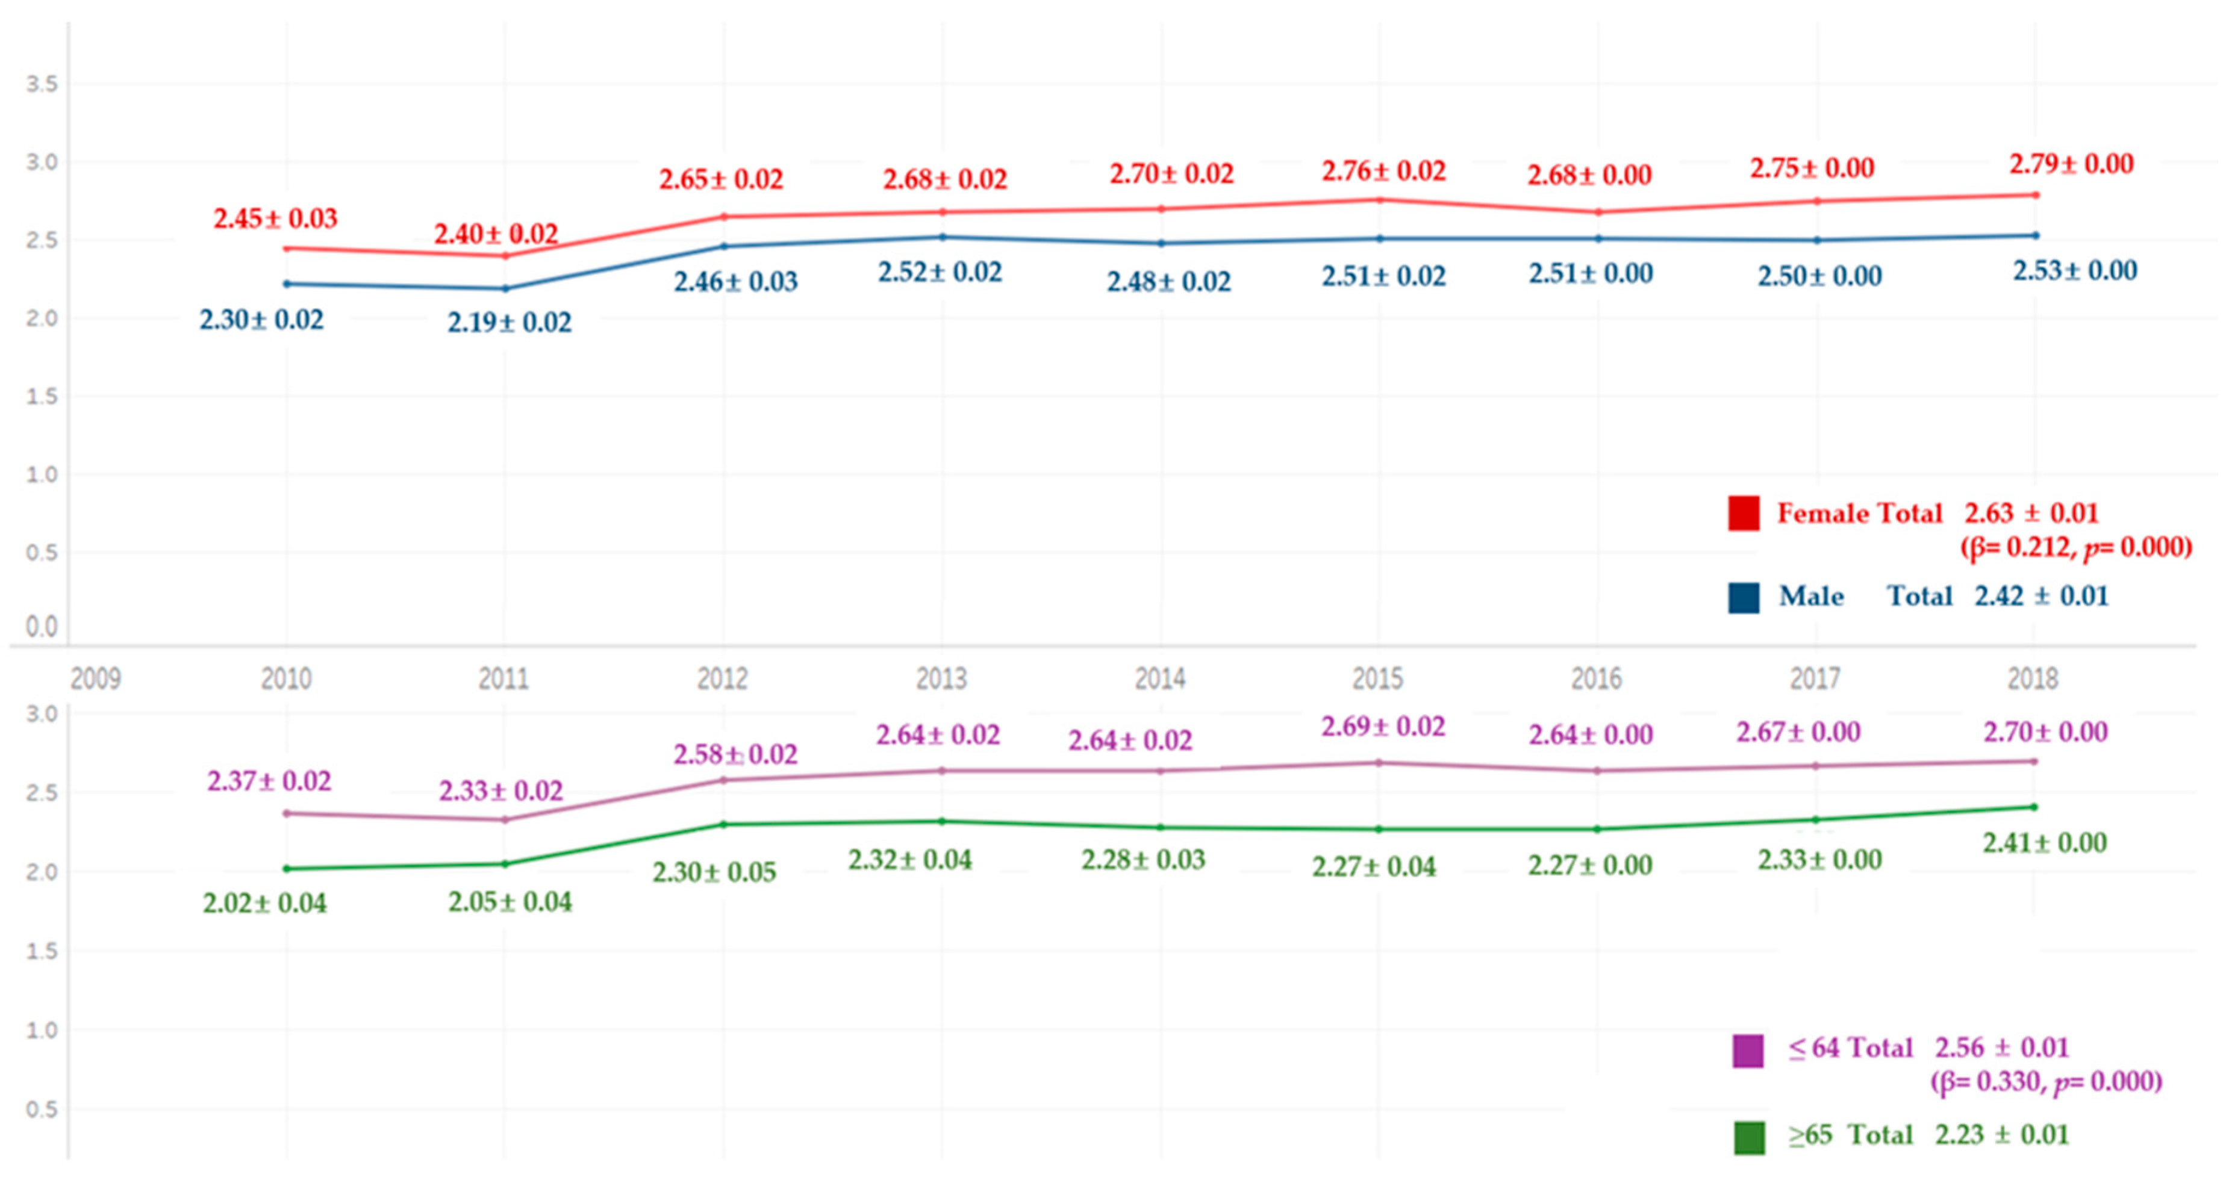Click the green ≥65 Total legend swatch
The width and height of the screenshot is (2235, 1192).
pos(1749,1137)
